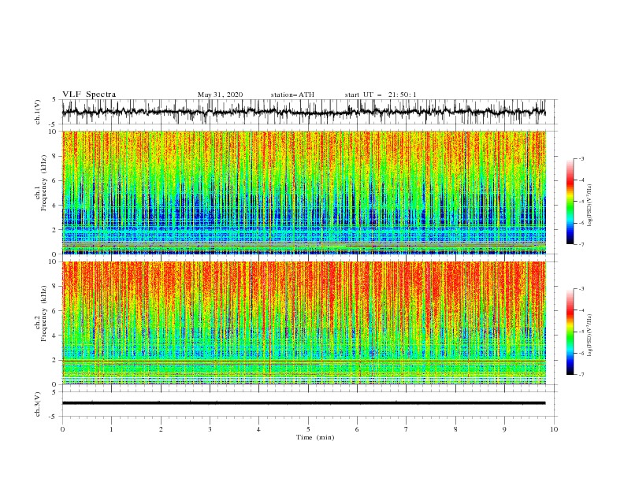Click the "8" kHz tick of the ch.2 spectrogram

[x=56, y=287]
